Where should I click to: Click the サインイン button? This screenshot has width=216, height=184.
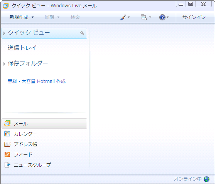194,17
